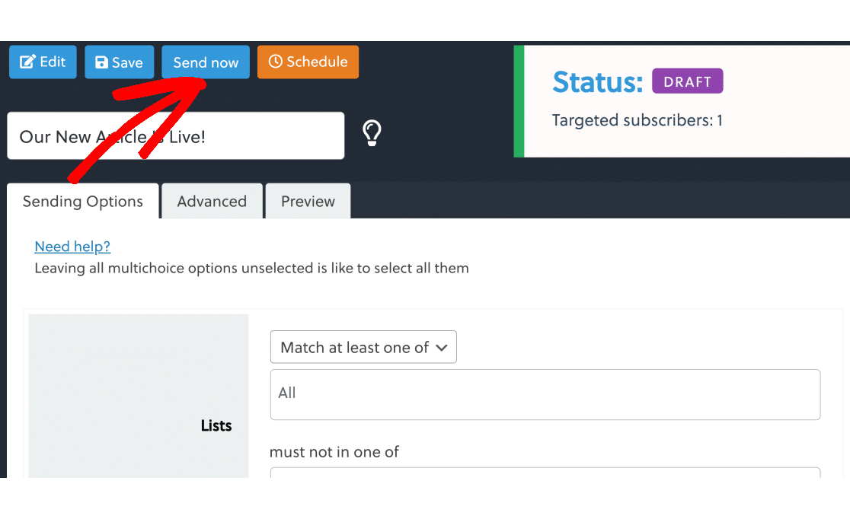Click the dropdown chevron arrow for list matching
850x519 pixels.
(x=442, y=348)
